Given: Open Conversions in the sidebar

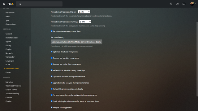Looking at the screenshot, I should click(x=10, y=24).
